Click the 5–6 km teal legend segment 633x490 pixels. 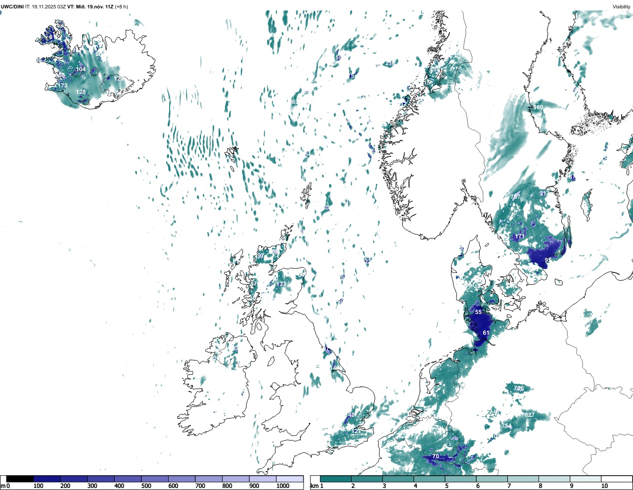point(461,479)
